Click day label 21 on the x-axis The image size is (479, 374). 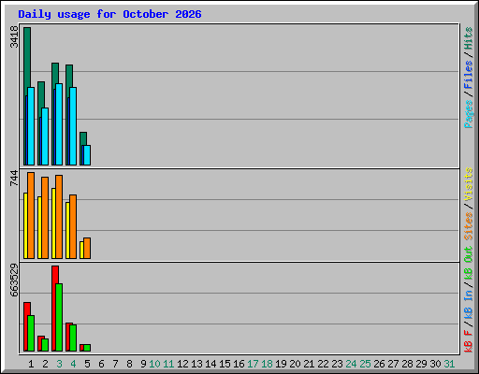tap(309, 364)
